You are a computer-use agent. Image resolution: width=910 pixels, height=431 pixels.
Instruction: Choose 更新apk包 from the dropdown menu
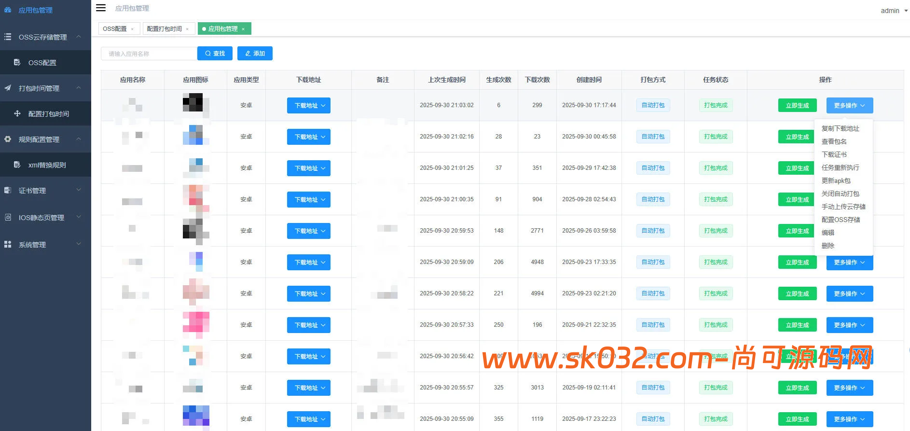[836, 181]
